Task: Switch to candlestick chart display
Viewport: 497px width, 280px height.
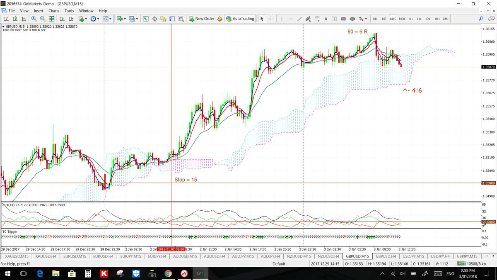Action: (15, 19)
